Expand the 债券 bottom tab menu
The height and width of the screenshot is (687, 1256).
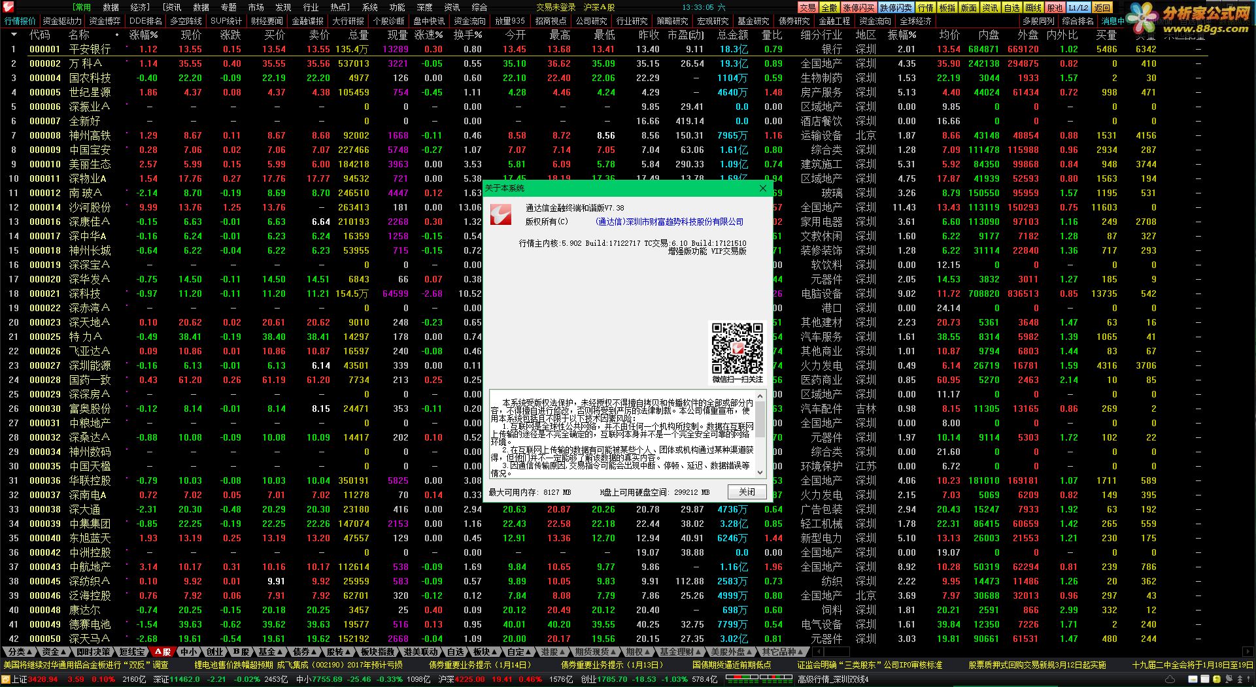tap(304, 652)
